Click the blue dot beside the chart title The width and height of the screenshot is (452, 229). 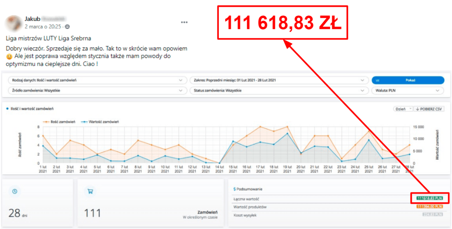7,109
